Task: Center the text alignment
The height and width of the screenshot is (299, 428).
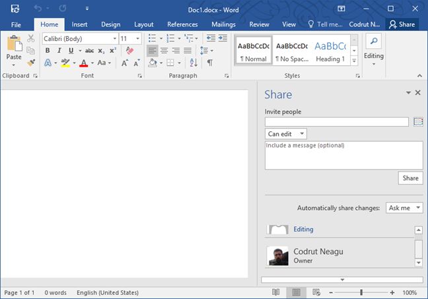Action: coord(164,50)
